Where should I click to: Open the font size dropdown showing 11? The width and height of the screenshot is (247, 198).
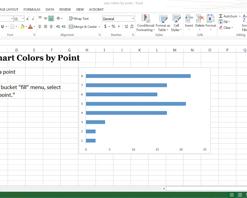coord(23,19)
